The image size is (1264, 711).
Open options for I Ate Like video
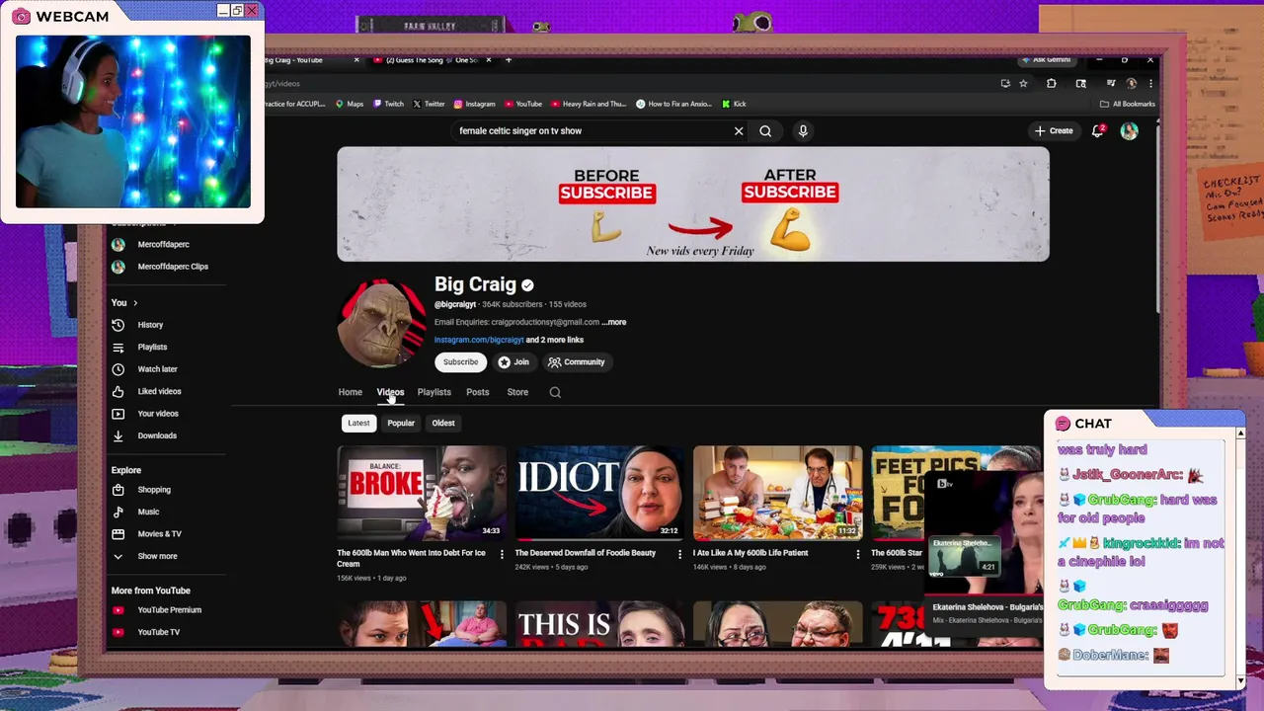click(x=857, y=554)
